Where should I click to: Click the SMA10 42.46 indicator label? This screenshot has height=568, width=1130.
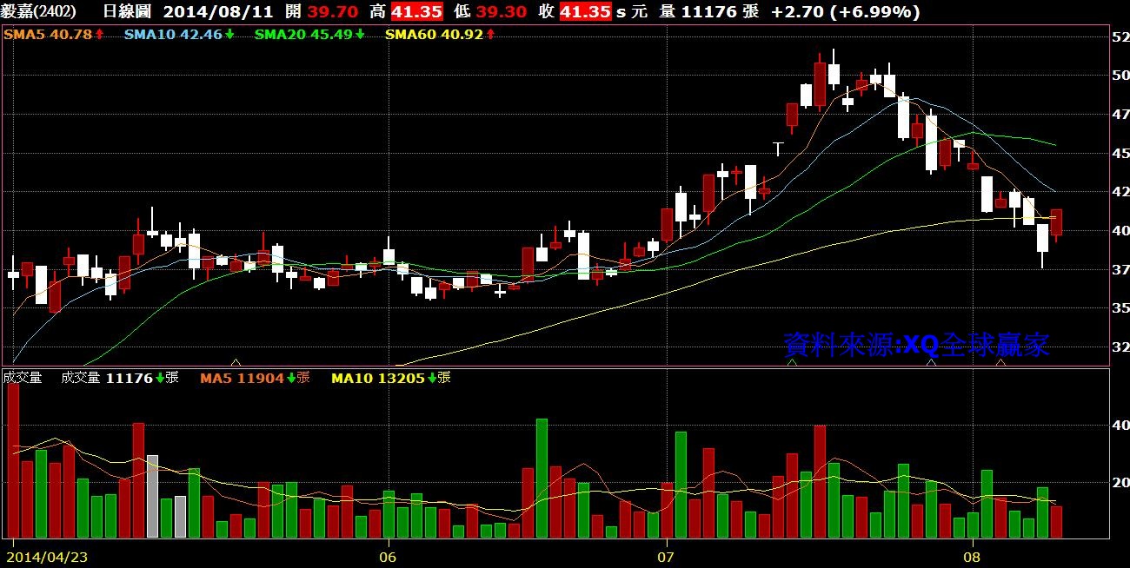[179, 34]
